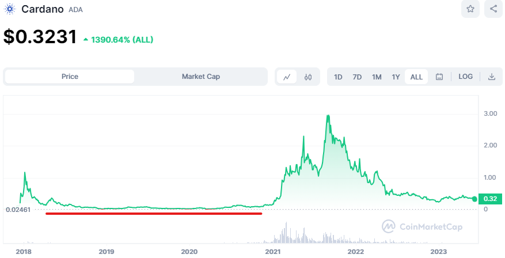Click the Cardano name heading
The image size is (505, 258).
click(x=42, y=9)
